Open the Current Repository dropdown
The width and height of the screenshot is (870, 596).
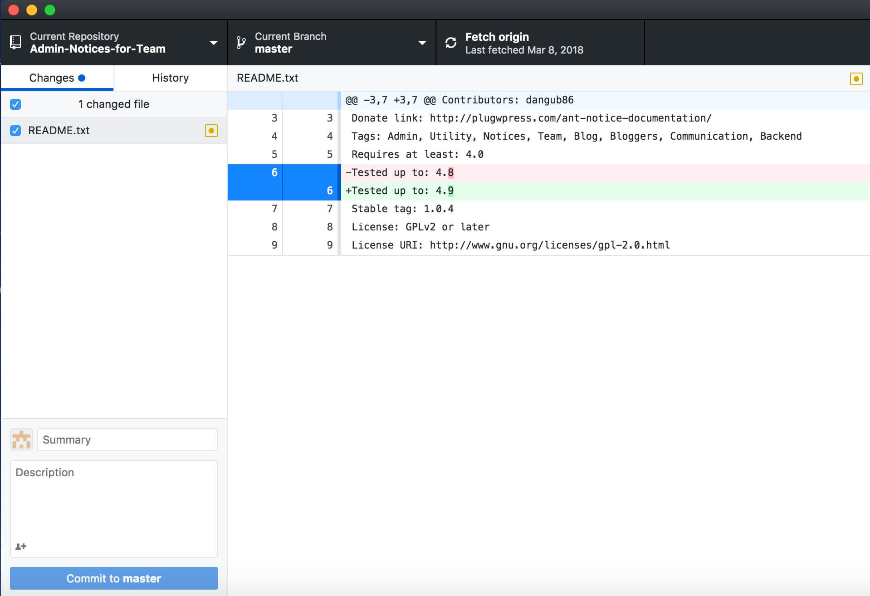pyautogui.click(x=114, y=43)
